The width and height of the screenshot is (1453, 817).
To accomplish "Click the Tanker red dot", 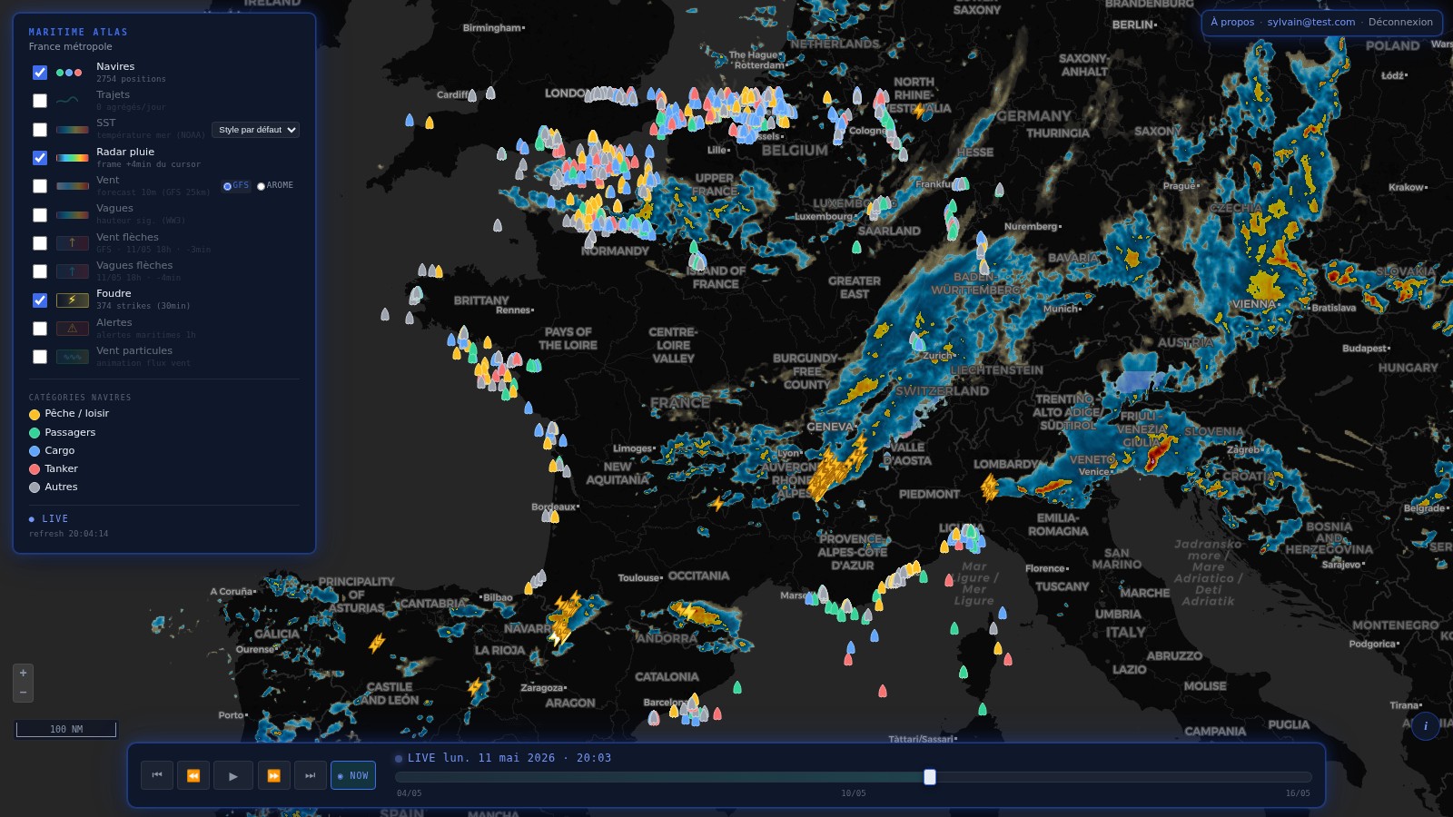I will (x=35, y=469).
